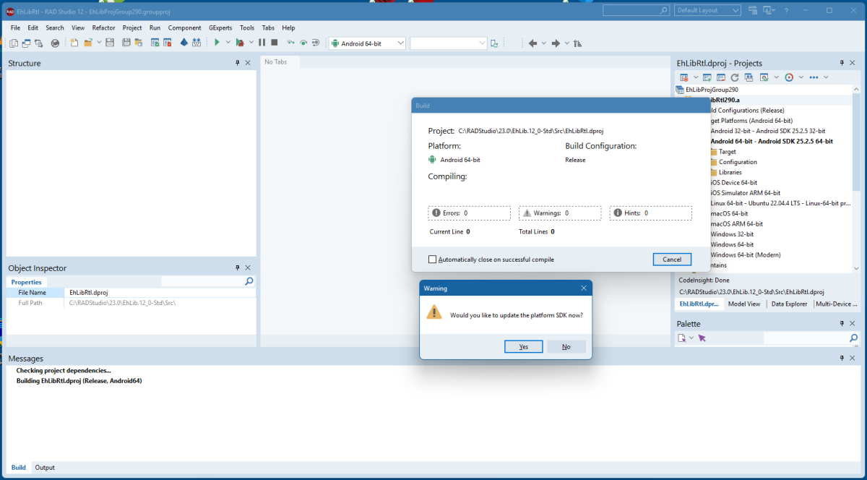Image resolution: width=867 pixels, height=480 pixels.
Task: Expand the Run button dropdown arrow
Action: point(228,43)
